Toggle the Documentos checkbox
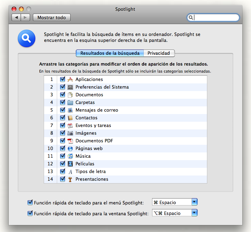This screenshot has width=251, height=232. click(x=63, y=95)
